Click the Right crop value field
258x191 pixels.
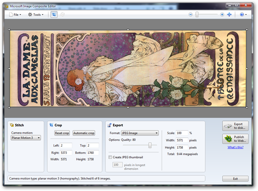[66, 153]
